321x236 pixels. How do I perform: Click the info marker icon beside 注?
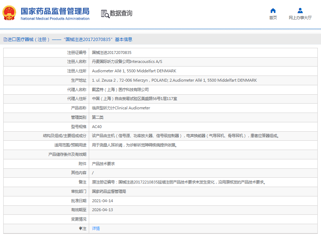point(81,228)
